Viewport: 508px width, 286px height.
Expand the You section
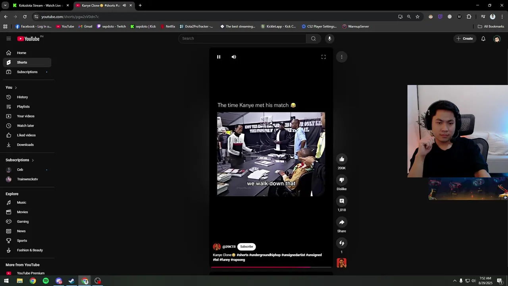point(11,87)
